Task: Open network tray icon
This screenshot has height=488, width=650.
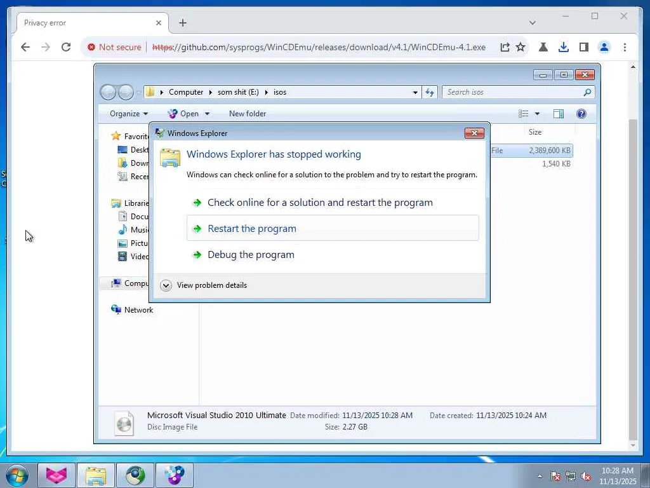Action: click(571, 477)
